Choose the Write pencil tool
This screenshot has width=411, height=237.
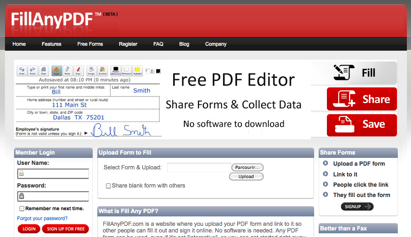tap(67, 71)
